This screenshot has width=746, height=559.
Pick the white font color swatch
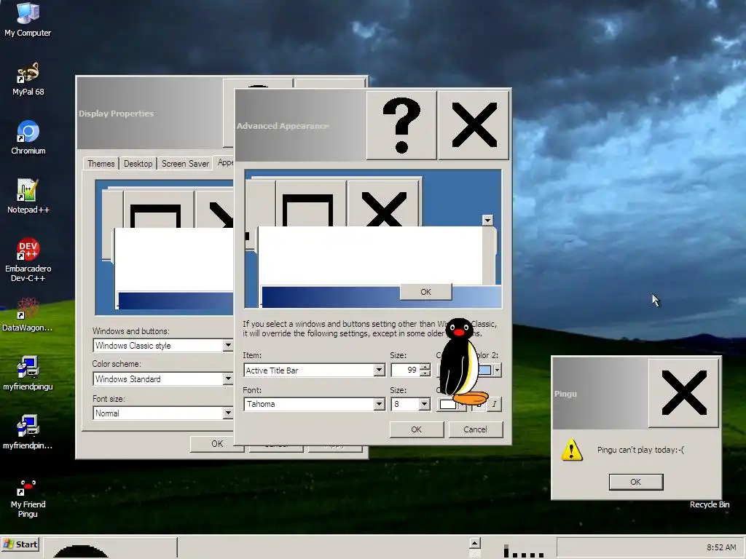point(448,404)
